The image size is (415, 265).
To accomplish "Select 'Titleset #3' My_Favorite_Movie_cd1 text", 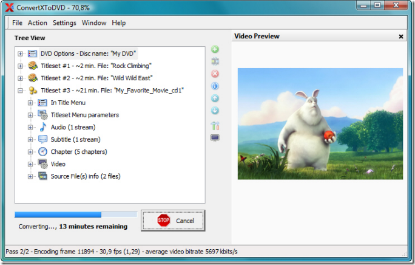I will (112, 91).
